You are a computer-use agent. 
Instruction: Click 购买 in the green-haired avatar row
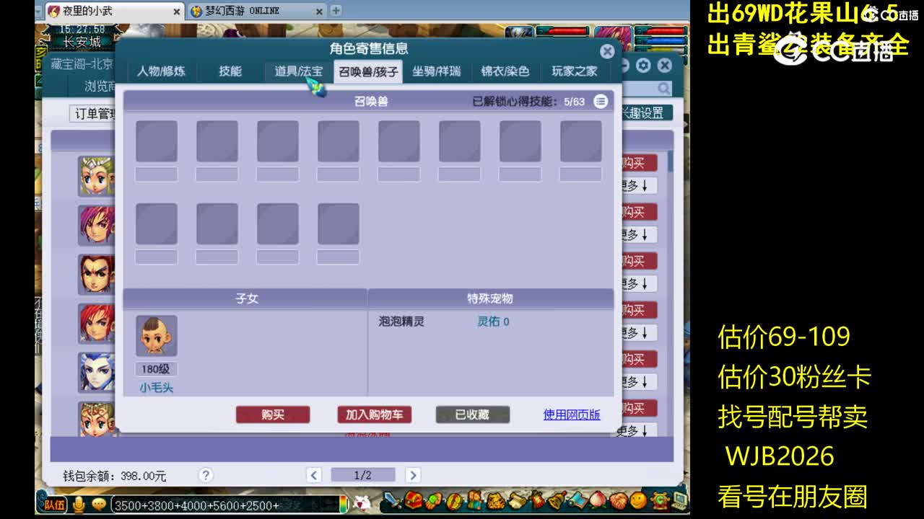coord(638,163)
